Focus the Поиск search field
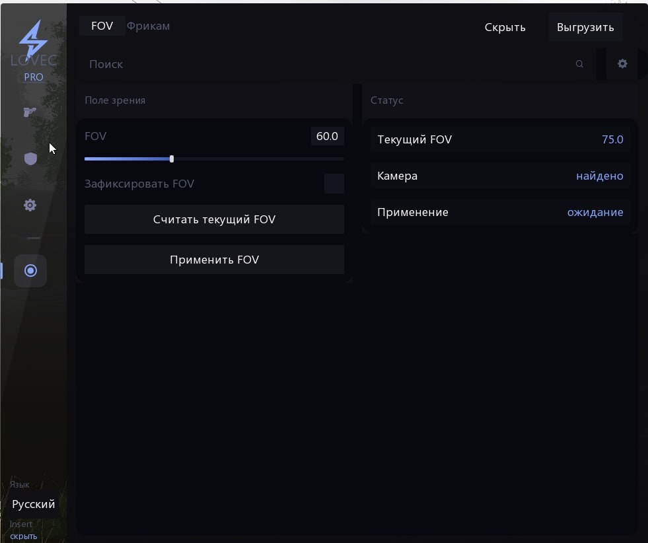 point(324,64)
